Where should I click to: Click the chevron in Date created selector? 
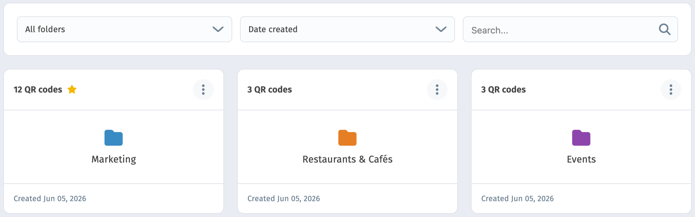coord(441,29)
